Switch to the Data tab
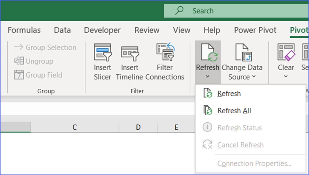The width and height of the screenshot is (309, 175). (62, 30)
